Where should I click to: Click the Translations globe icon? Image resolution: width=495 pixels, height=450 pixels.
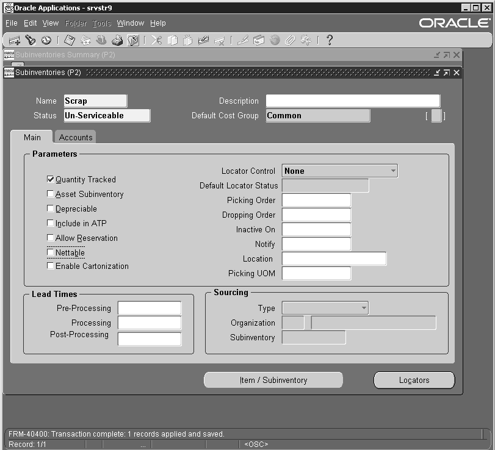(x=275, y=40)
